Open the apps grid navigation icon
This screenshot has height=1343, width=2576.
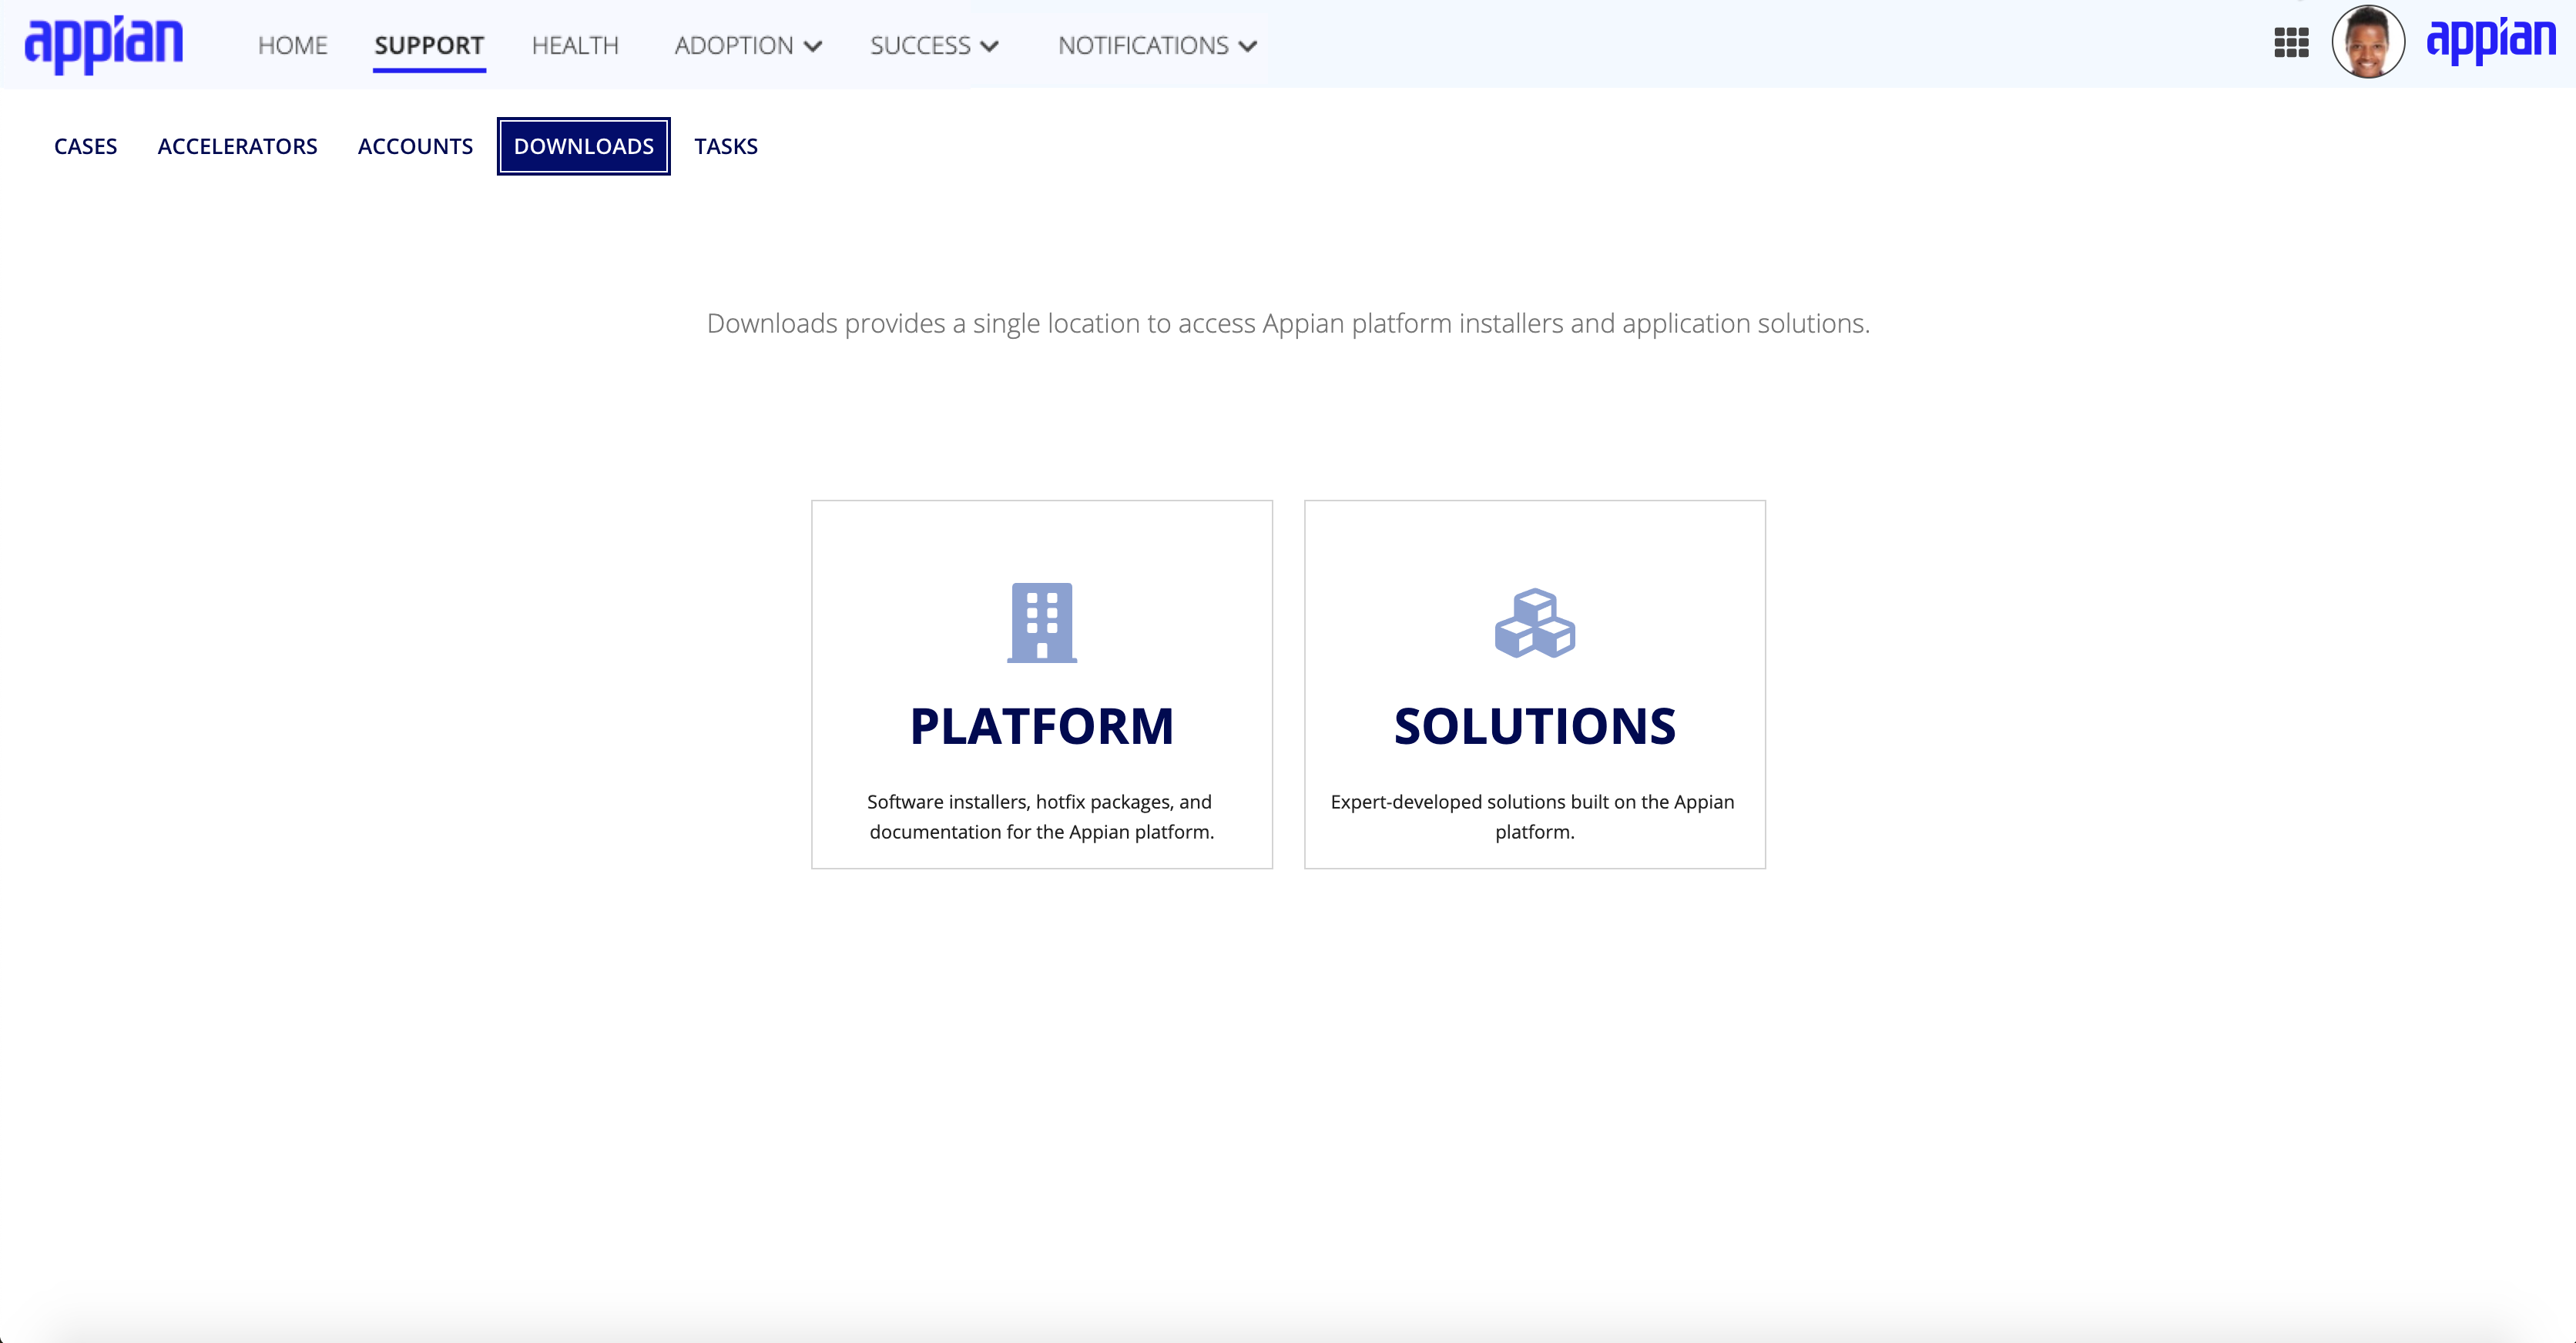[2291, 43]
